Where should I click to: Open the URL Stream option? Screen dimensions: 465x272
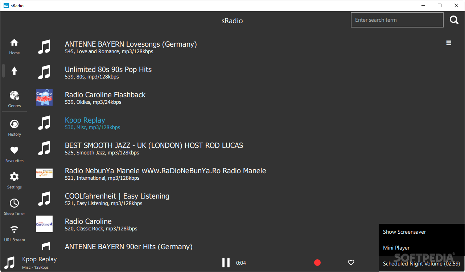click(14, 233)
